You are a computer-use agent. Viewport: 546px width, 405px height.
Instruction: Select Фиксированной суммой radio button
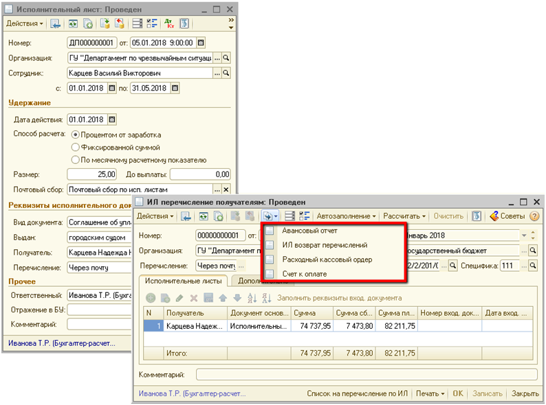click(x=76, y=147)
